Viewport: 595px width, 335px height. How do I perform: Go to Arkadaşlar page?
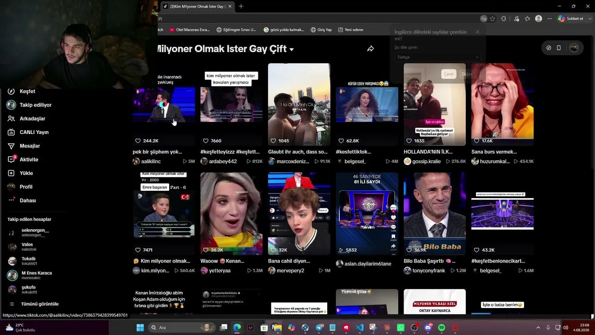point(26,119)
